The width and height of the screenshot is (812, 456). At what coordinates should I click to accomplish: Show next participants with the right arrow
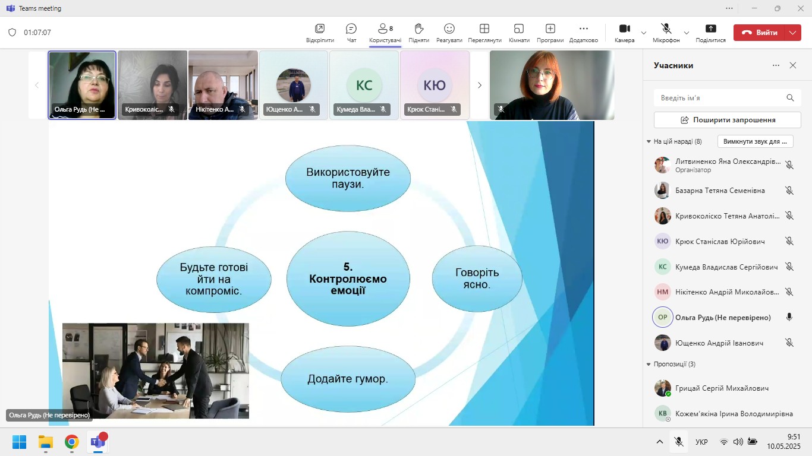point(480,85)
